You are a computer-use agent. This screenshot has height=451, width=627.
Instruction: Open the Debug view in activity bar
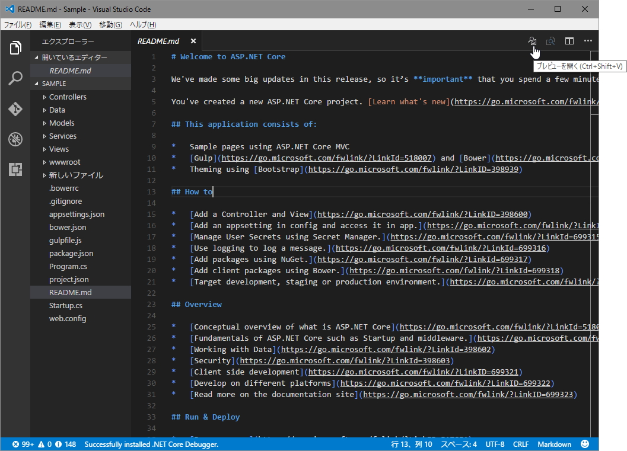click(15, 139)
